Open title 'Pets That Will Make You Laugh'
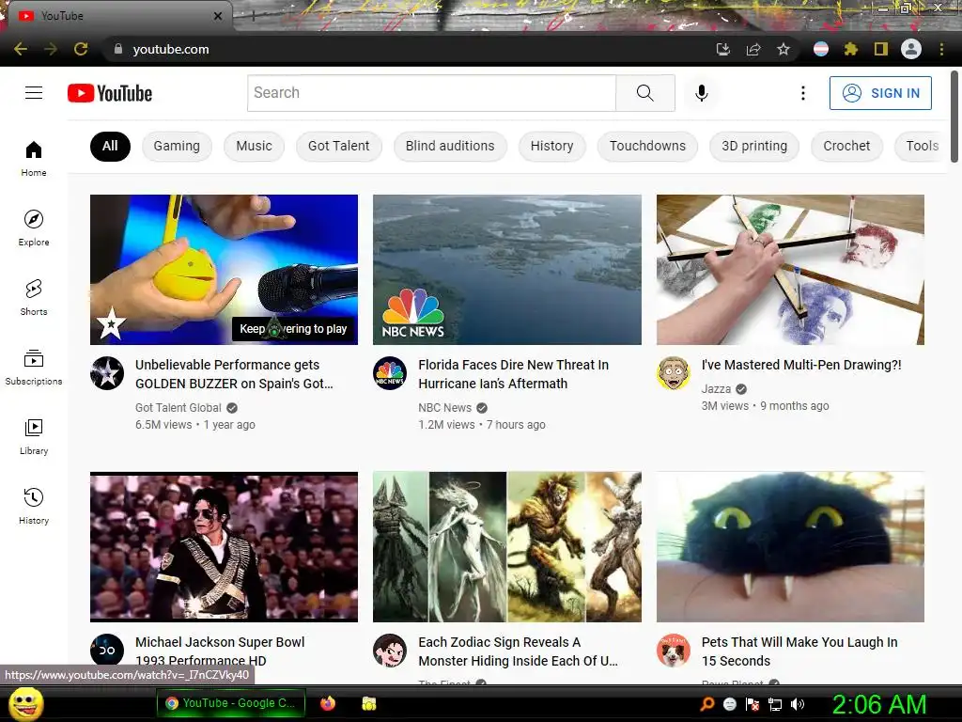 point(799,651)
